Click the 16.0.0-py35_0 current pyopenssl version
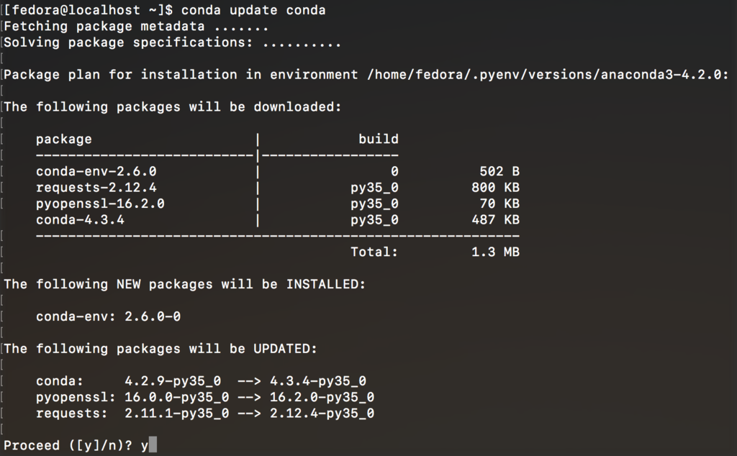The width and height of the screenshot is (737, 456). pyautogui.click(x=177, y=397)
